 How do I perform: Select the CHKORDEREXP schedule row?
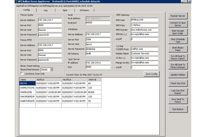[x=60, y=97]
